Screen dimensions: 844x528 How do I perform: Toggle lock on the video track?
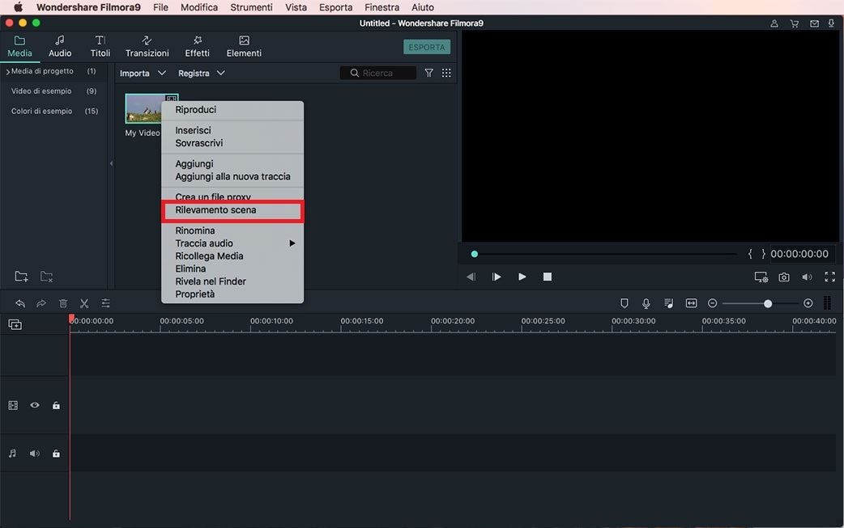[x=56, y=406]
